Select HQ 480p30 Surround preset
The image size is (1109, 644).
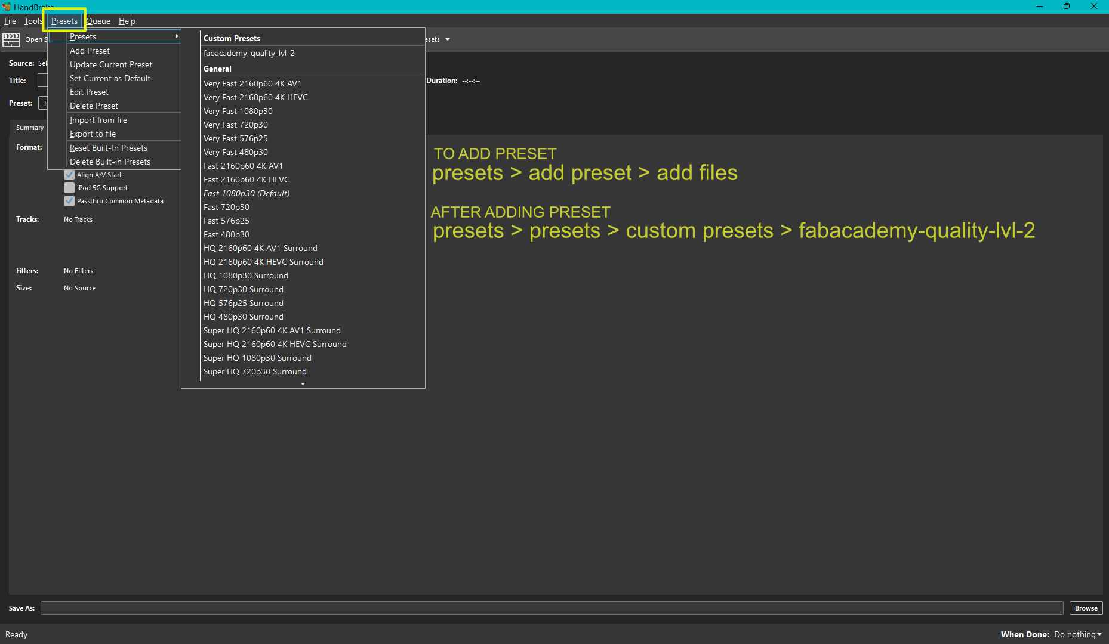pyautogui.click(x=312, y=317)
